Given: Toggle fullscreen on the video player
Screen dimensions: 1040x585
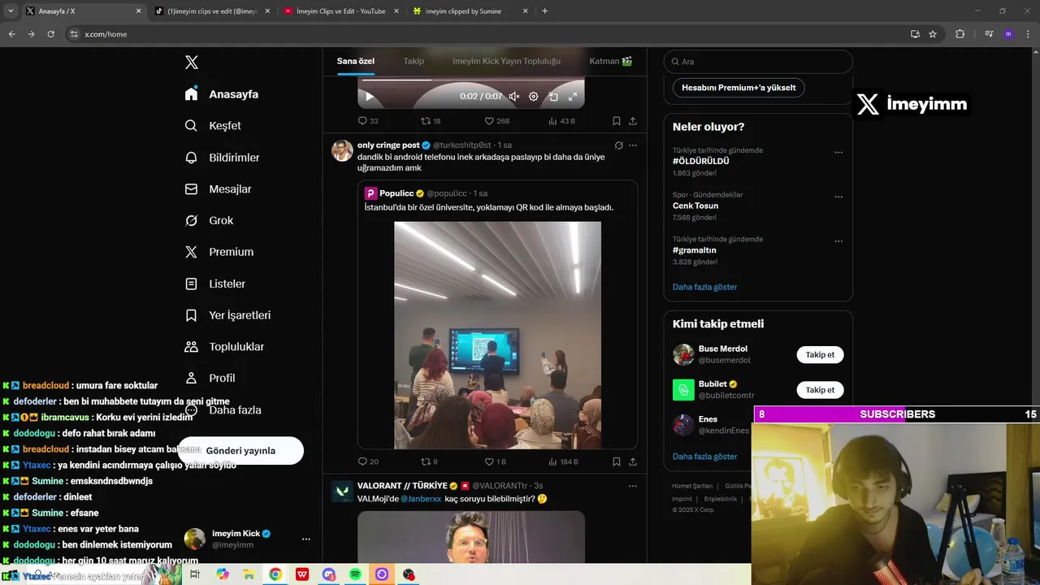Looking at the screenshot, I should click(573, 97).
